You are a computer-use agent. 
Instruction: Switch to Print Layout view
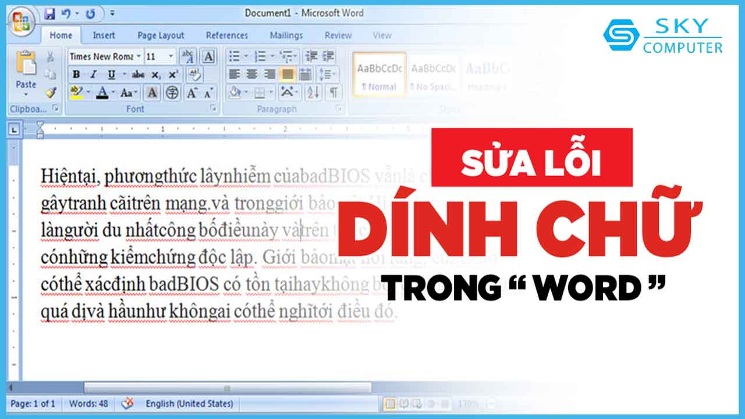pos(391,403)
